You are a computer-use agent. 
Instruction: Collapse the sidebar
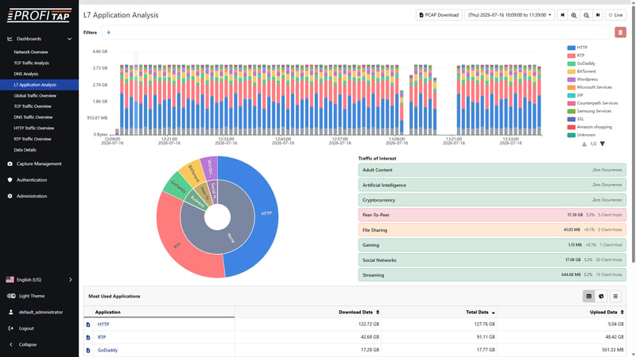point(28,344)
